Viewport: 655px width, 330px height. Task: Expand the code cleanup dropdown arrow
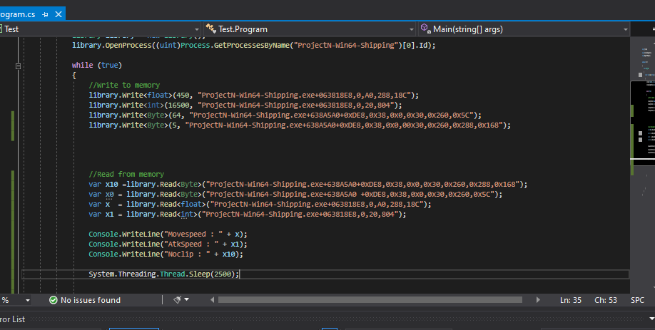click(x=187, y=299)
